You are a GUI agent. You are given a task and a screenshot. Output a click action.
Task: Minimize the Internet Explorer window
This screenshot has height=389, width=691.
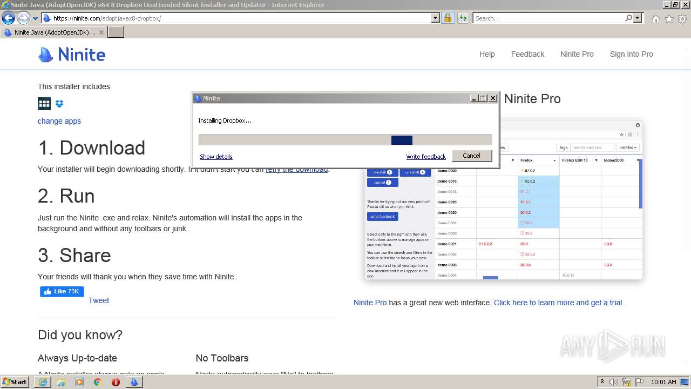(666, 5)
